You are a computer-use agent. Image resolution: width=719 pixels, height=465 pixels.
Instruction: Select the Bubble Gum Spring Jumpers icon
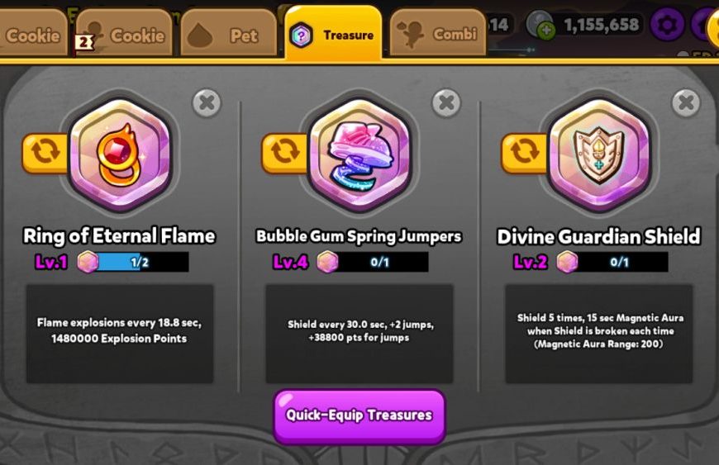(x=360, y=154)
